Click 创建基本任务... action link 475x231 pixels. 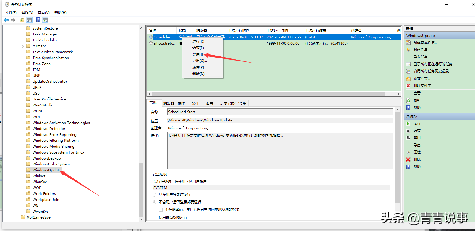425,43
